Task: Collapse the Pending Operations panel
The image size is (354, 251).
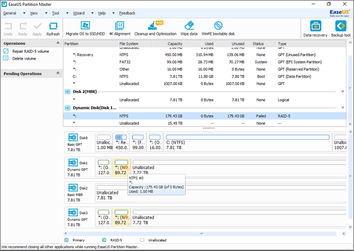Action: pos(58,73)
